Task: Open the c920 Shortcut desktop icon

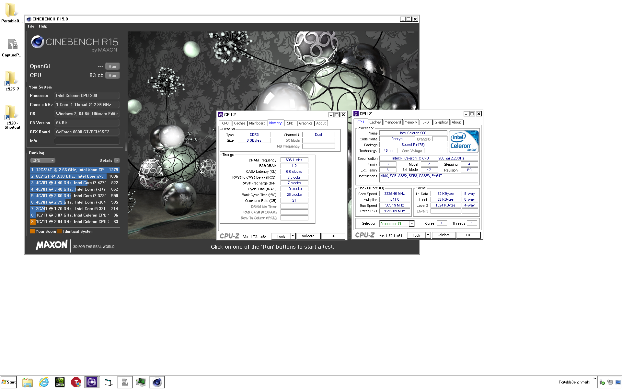Action: click(x=12, y=117)
